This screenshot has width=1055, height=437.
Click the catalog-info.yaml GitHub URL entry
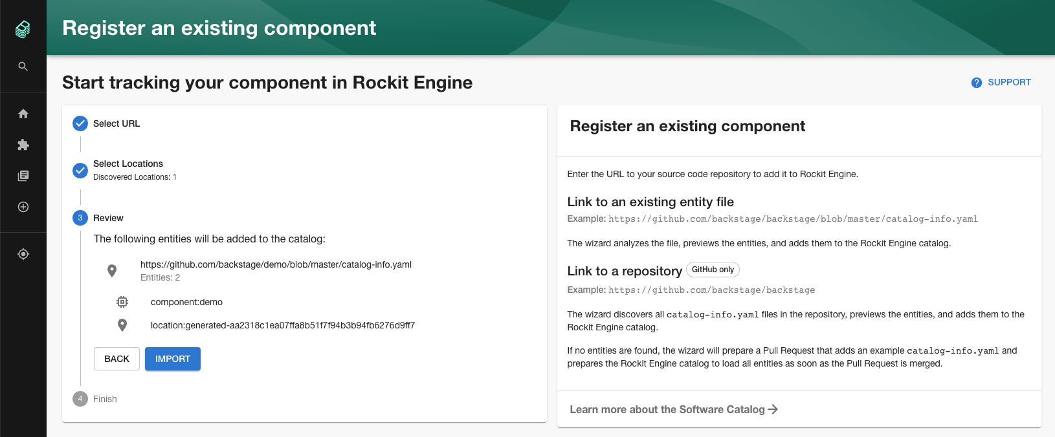(276, 264)
